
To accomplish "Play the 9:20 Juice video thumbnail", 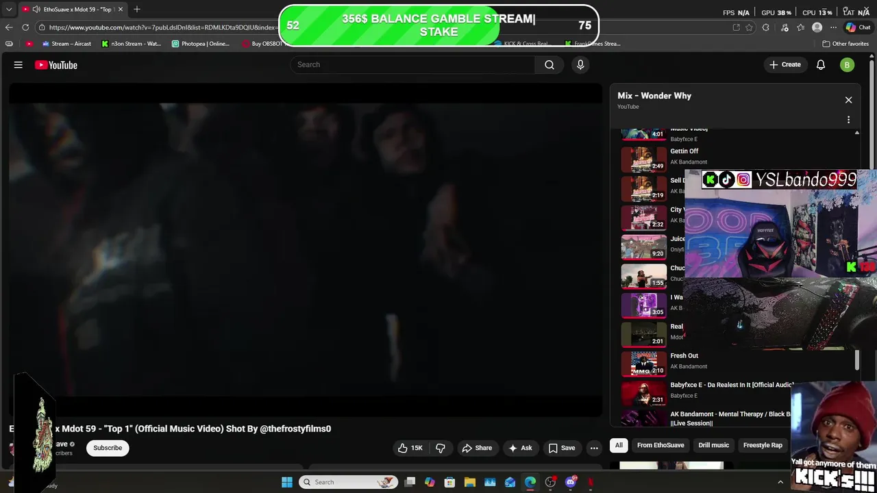I will click(x=643, y=247).
